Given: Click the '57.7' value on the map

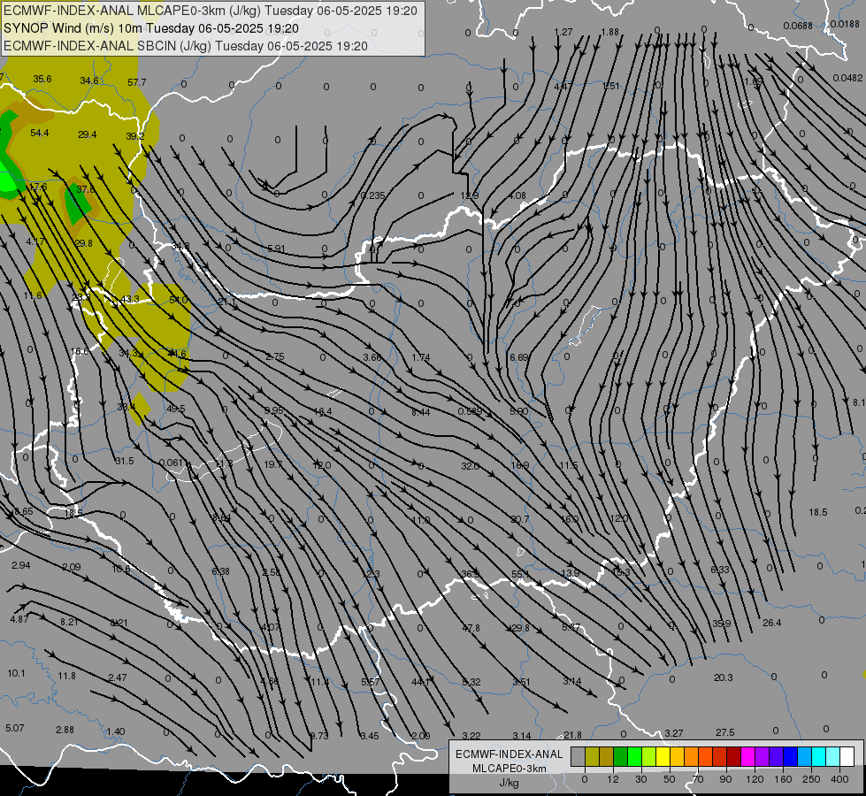Looking at the screenshot, I should point(136,82).
